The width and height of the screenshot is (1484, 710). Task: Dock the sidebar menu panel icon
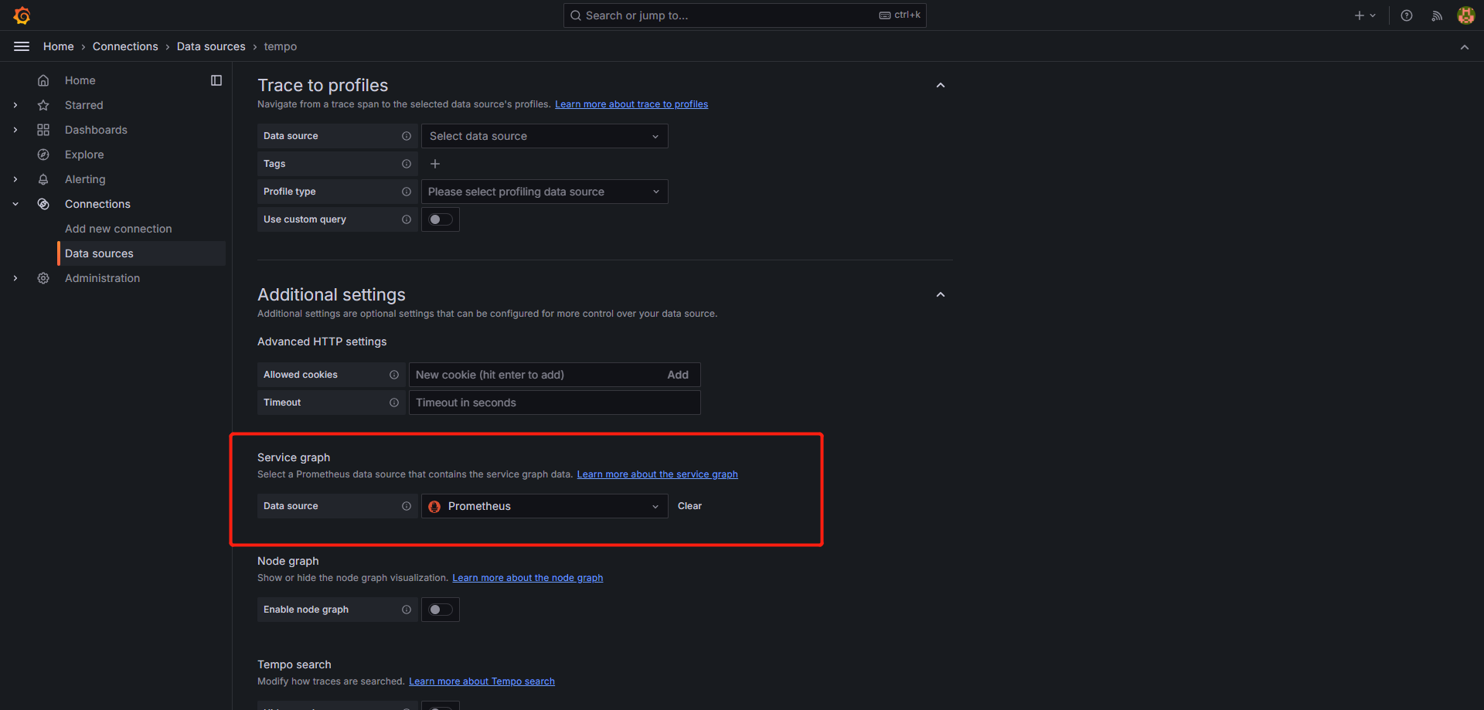click(x=216, y=80)
